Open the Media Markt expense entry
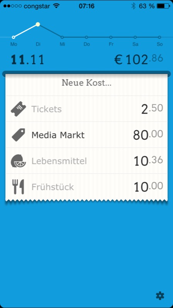The image size is (173, 308). (86, 135)
